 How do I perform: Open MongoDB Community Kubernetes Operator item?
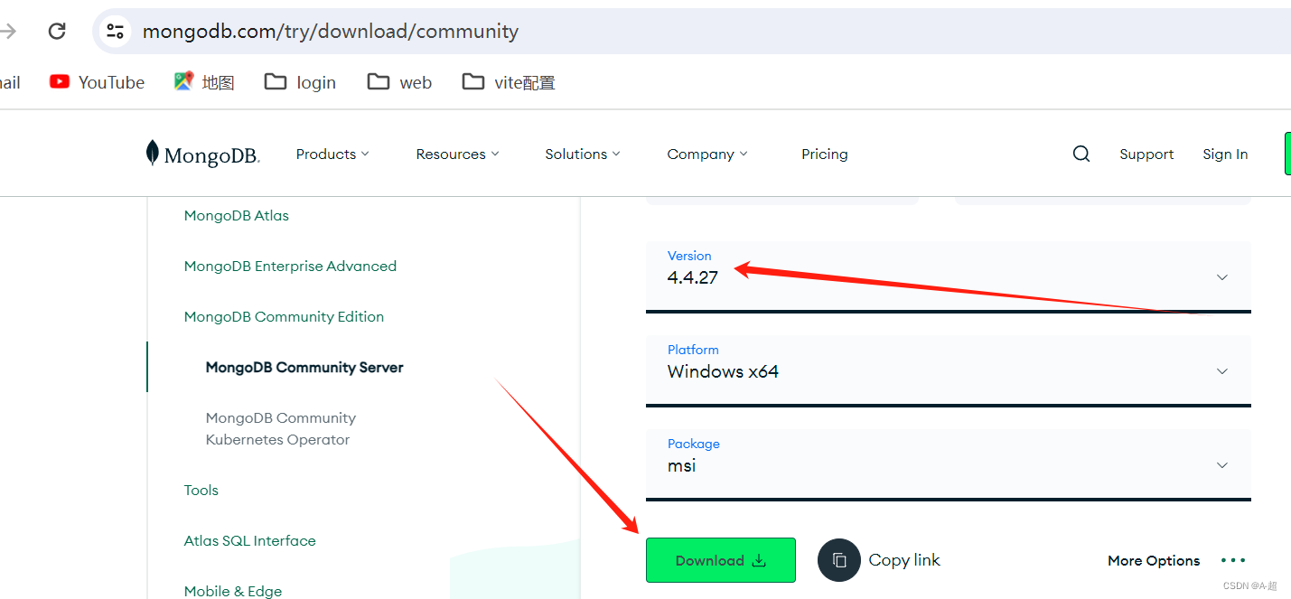[x=281, y=429]
